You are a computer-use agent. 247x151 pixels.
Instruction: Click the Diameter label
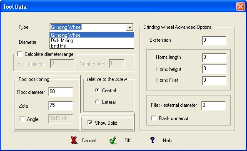pyautogui.click(x=27, y=42)
